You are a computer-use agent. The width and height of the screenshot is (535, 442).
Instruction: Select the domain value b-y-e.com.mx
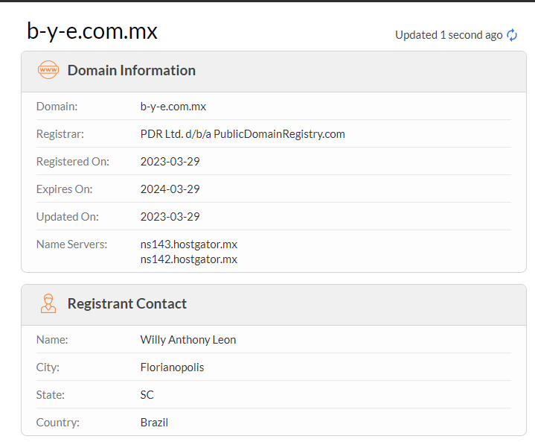pyautogui.click(x=173, y=107)
